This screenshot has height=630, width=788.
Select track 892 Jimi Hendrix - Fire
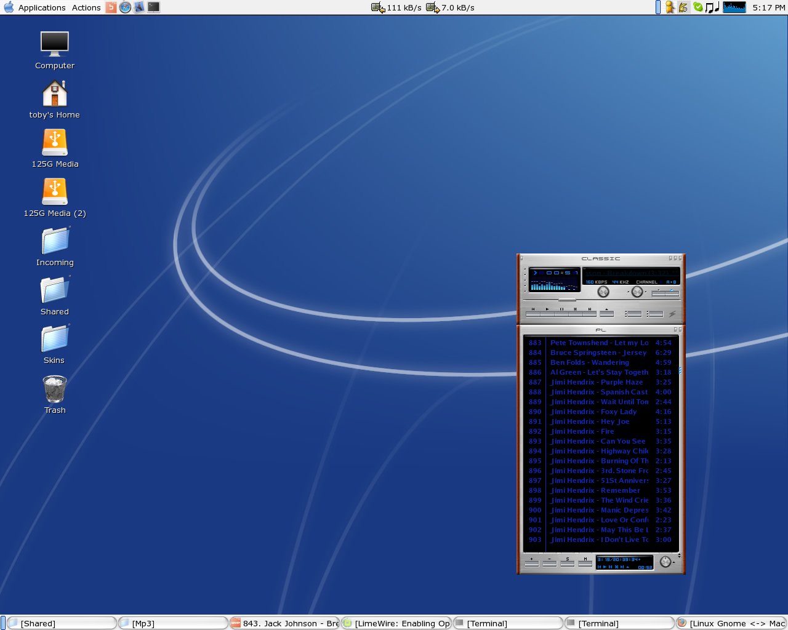[x=600, y=431]
